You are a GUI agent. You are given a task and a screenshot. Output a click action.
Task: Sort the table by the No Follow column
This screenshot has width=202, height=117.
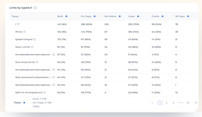[122, 16]
